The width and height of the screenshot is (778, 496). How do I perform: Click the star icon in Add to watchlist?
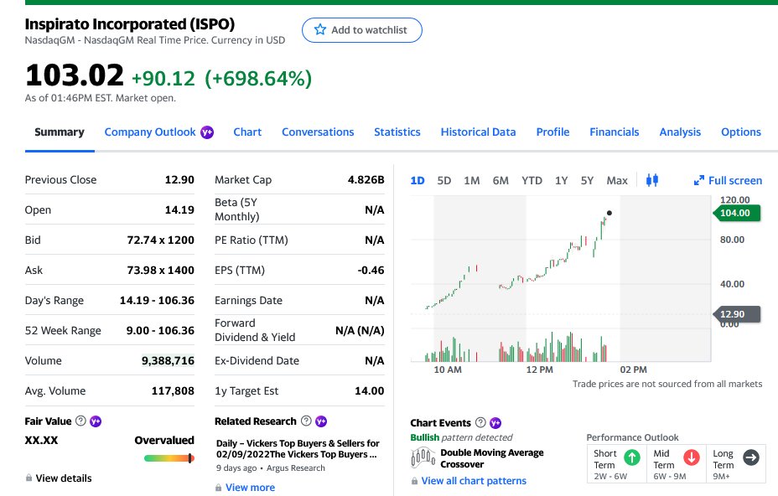(320, 30)
